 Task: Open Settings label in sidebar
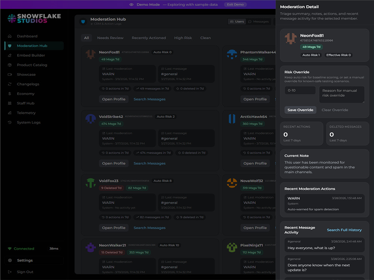coord(25,260)
